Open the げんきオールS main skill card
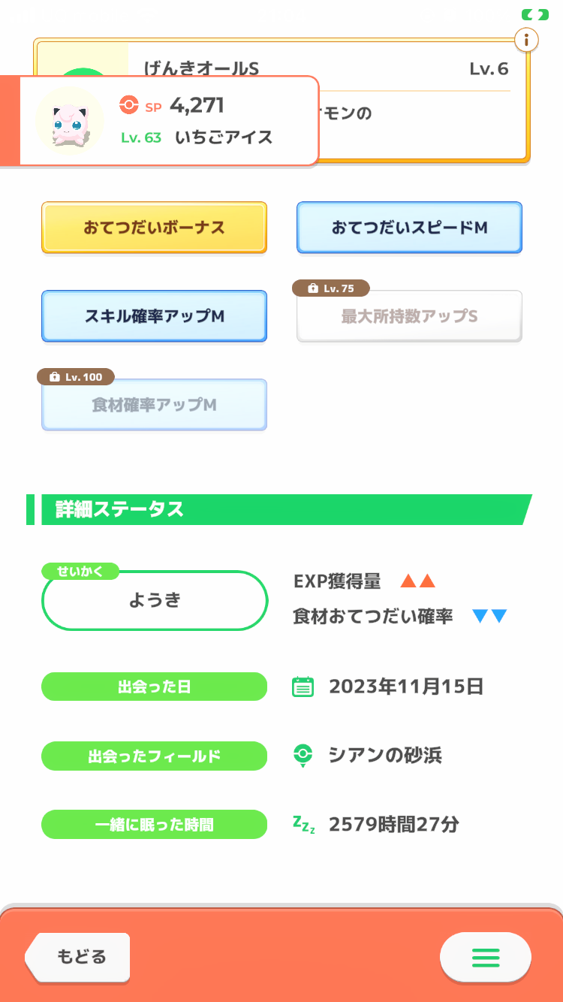This screenshot has height=1002, width=563. [x=420, y=75]
